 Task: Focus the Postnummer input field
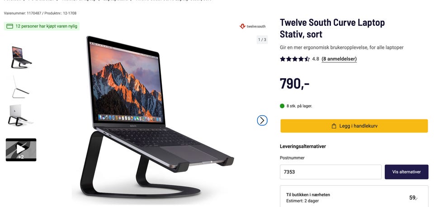(330, 172)
